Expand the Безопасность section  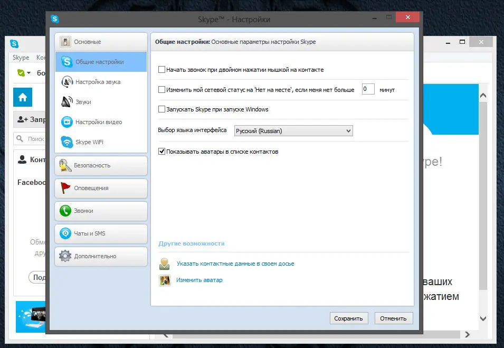[x=101, y=166]
